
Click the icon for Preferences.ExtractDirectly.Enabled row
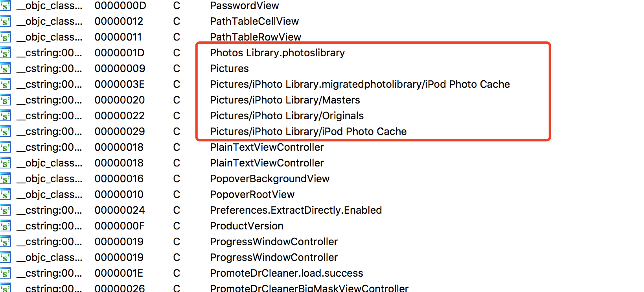(x=5, y=211)
